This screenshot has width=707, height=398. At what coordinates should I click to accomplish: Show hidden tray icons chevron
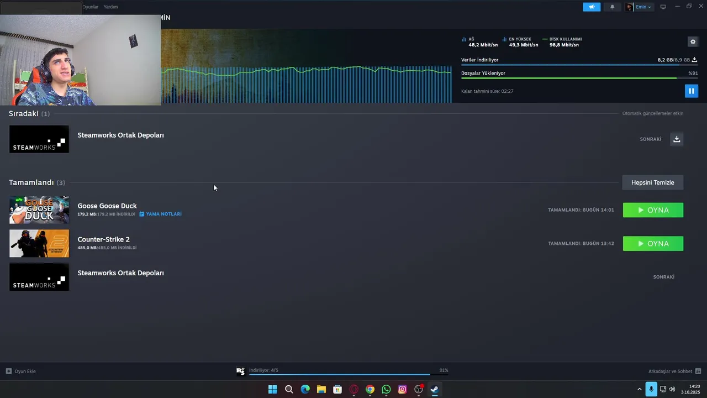(x=640, y=389)
